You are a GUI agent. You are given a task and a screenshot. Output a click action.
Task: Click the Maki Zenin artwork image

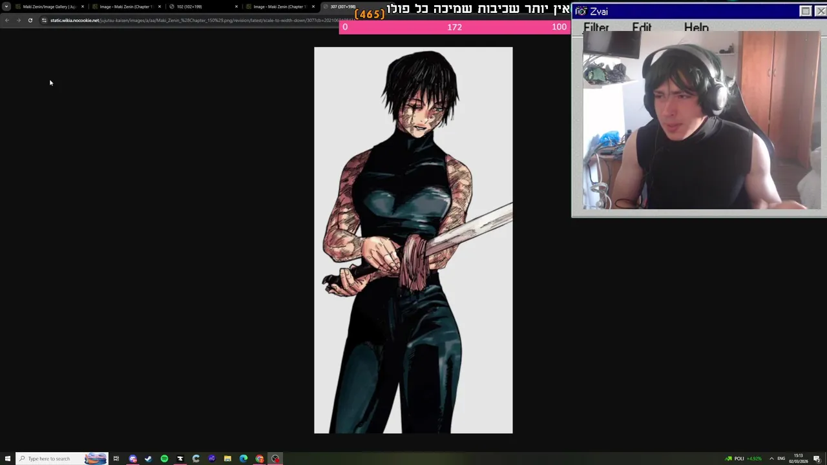click(x=413, y=240)
